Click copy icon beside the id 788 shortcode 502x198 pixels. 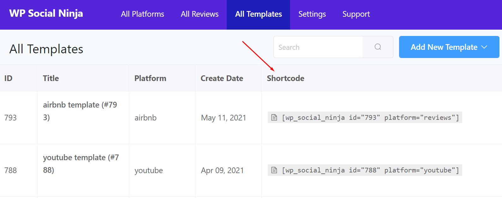(274, 170)
